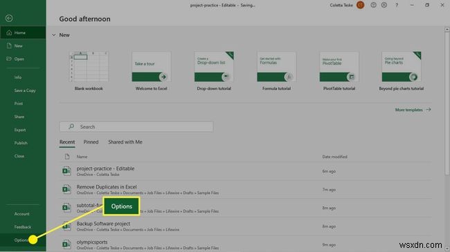
Task: Open project-practice - Editable file
Action: 245,171
